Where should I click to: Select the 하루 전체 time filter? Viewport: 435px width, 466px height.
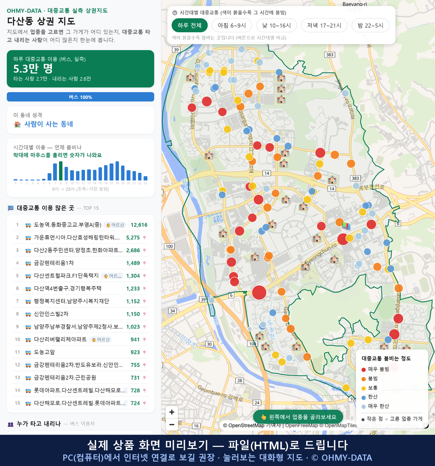(x=189, y=25)
